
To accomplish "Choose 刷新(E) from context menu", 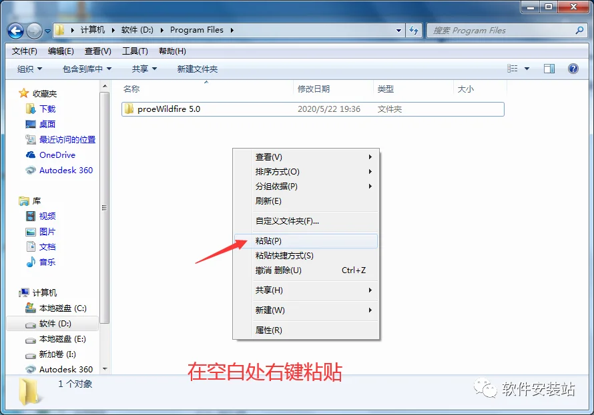I will pos(306,201).
